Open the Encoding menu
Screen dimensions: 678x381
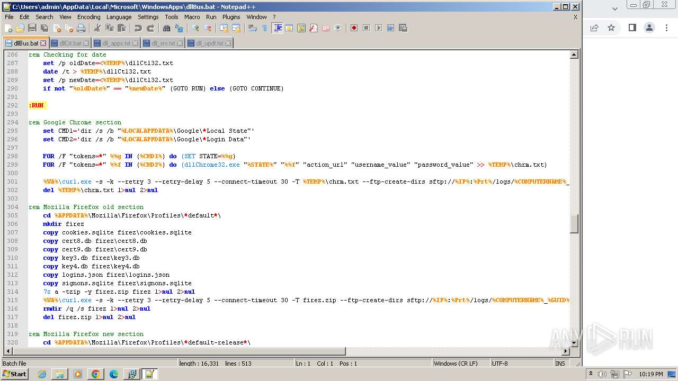[89, 17]
